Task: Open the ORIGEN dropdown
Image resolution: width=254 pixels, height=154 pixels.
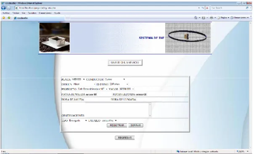Action: [85, 84]
